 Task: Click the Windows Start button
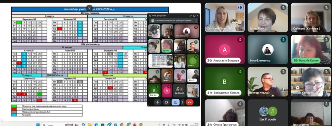point(38,124)
